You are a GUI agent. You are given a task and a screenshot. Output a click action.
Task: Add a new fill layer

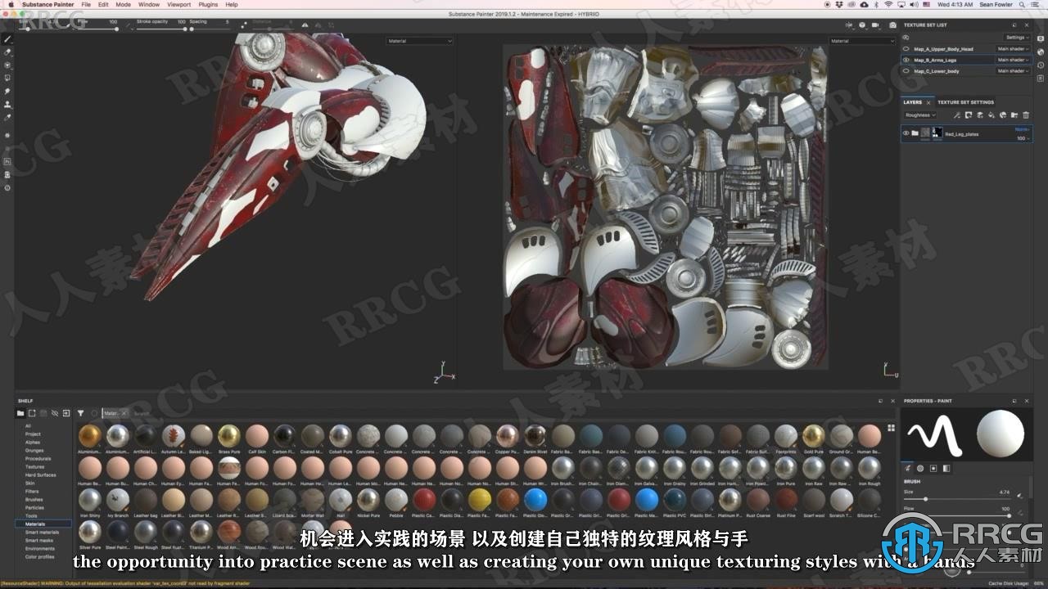click(x=992, y=115)
